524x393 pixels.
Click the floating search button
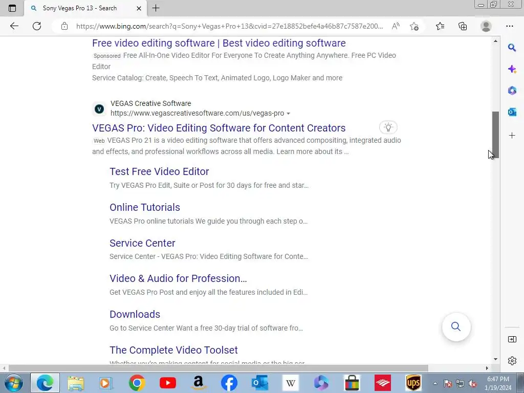pos(456,326)
